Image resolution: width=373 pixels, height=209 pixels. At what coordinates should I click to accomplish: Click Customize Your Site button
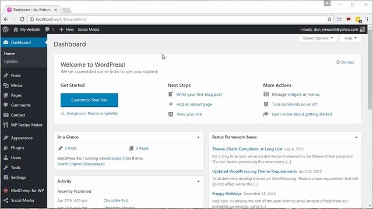coord(89,100)
